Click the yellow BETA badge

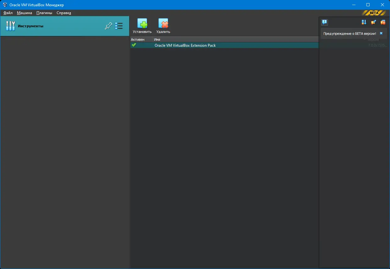[x=374, y=13]
